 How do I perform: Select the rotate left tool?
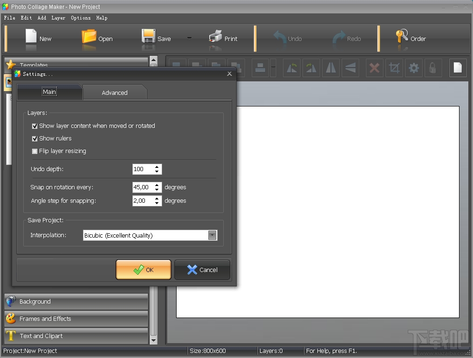(x=291, y=68)
